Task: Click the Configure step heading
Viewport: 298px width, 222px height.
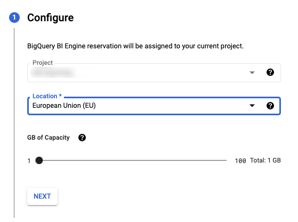Action: pos(50,18)
